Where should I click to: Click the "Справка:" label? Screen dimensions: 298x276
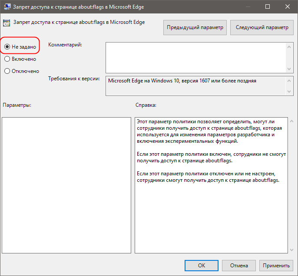[146, 105]
